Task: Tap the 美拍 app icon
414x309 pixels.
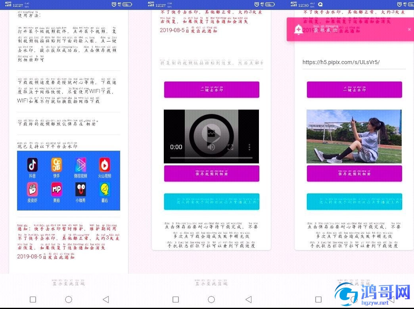Action: [56, 190]
